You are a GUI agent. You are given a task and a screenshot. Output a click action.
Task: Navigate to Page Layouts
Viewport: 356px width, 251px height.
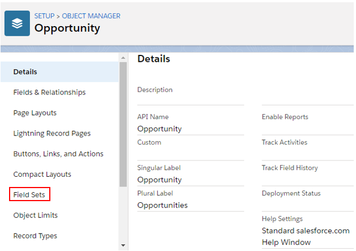point(35,113)
